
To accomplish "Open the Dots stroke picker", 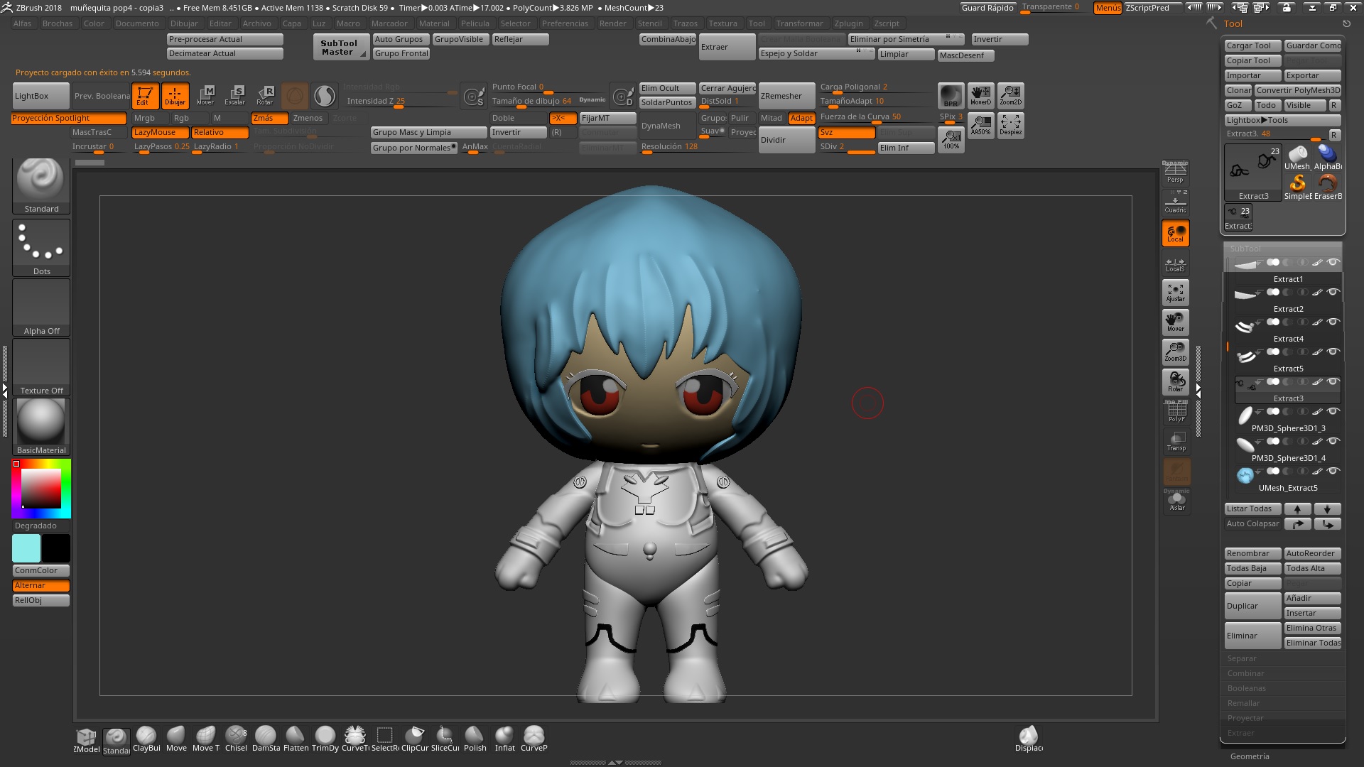I will [x=41, y=248].
